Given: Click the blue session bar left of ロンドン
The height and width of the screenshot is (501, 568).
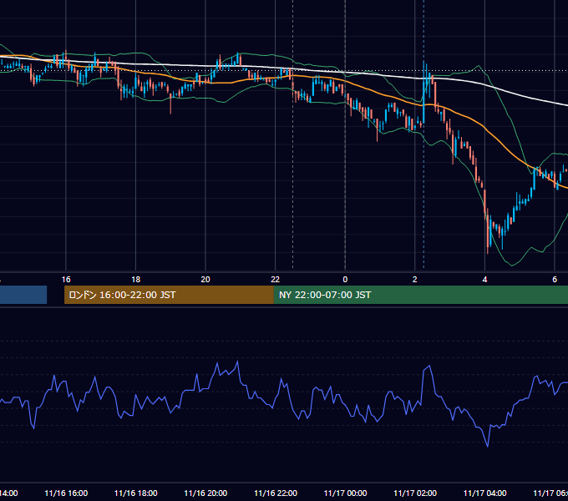Looking at the screenshot, I should [x=23, y=295].
